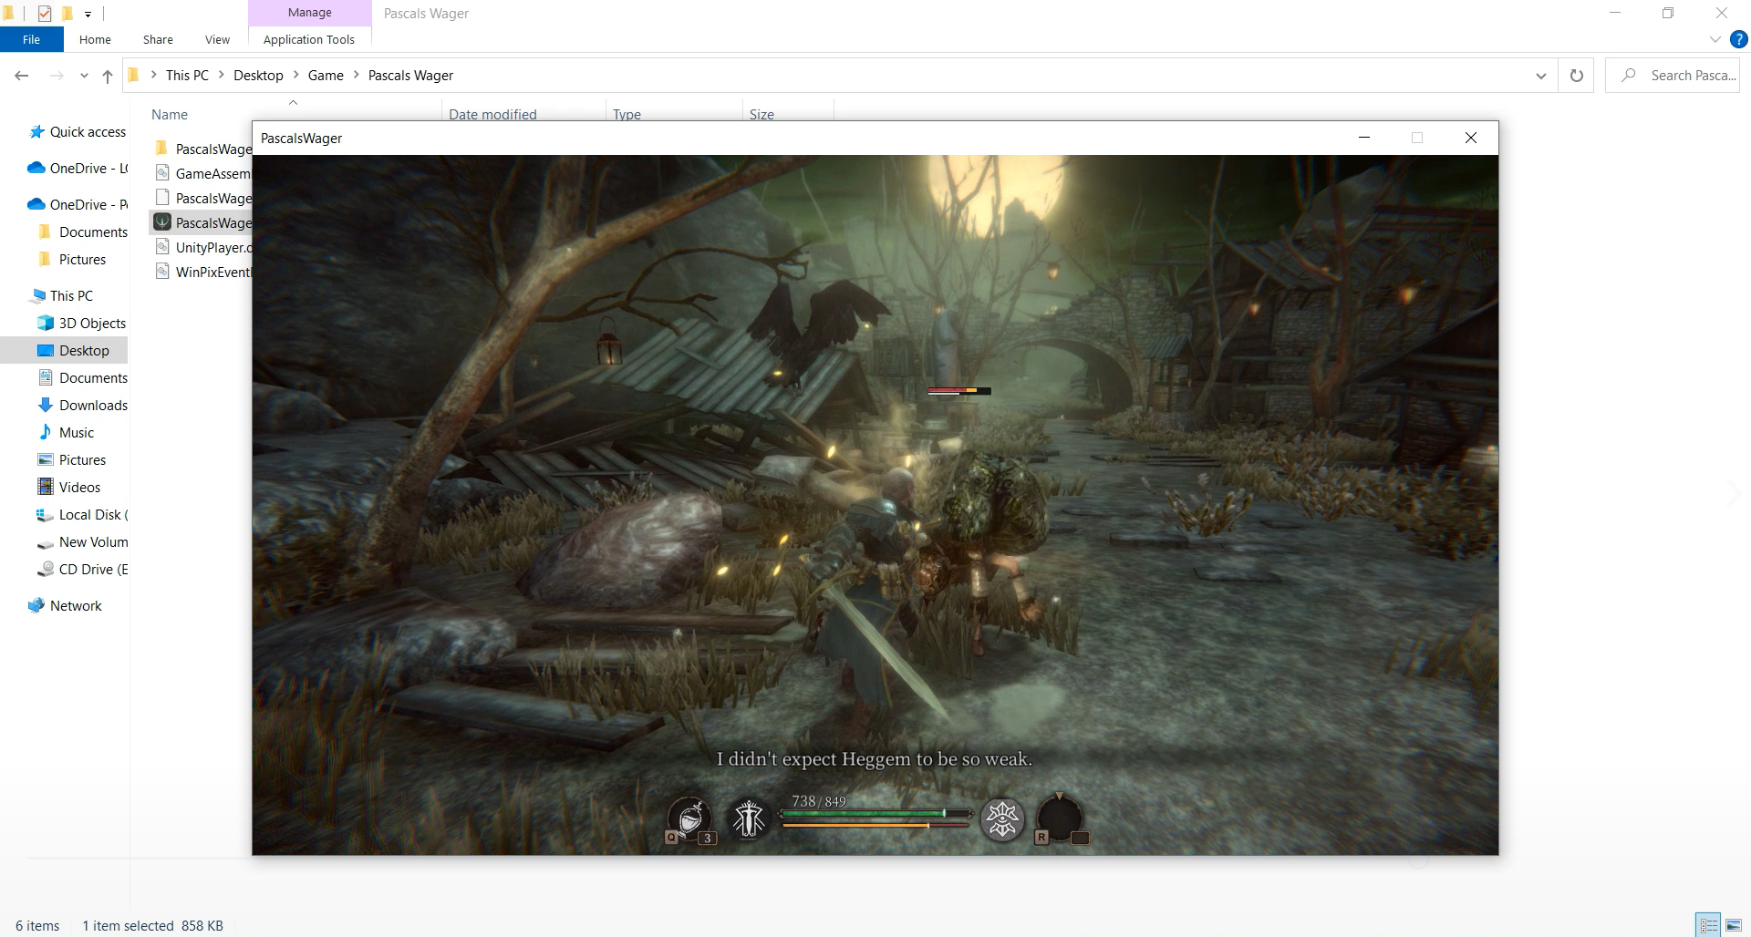The height and width of the screenshot is (937, 1751).
Task: Go back in File Explorer
Action: tap(22, 76)
